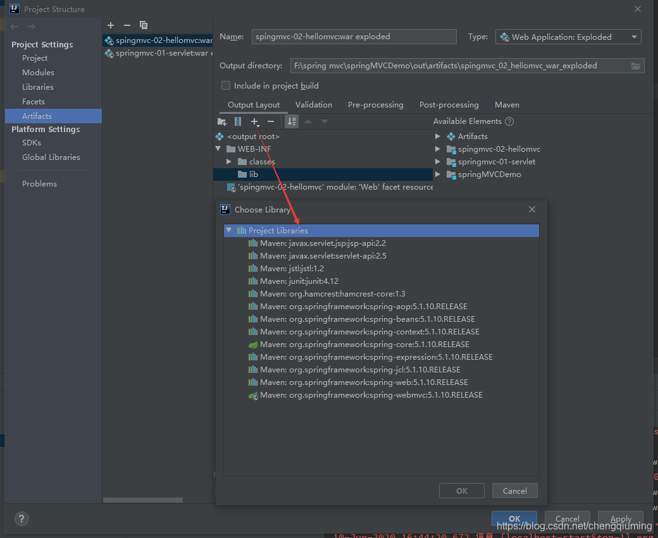Image resolution: width=658 pixels, height=538 pixels.
Task: Expand springMVCDemo available element
Action: pyautogui.click(x=438, y=174)
